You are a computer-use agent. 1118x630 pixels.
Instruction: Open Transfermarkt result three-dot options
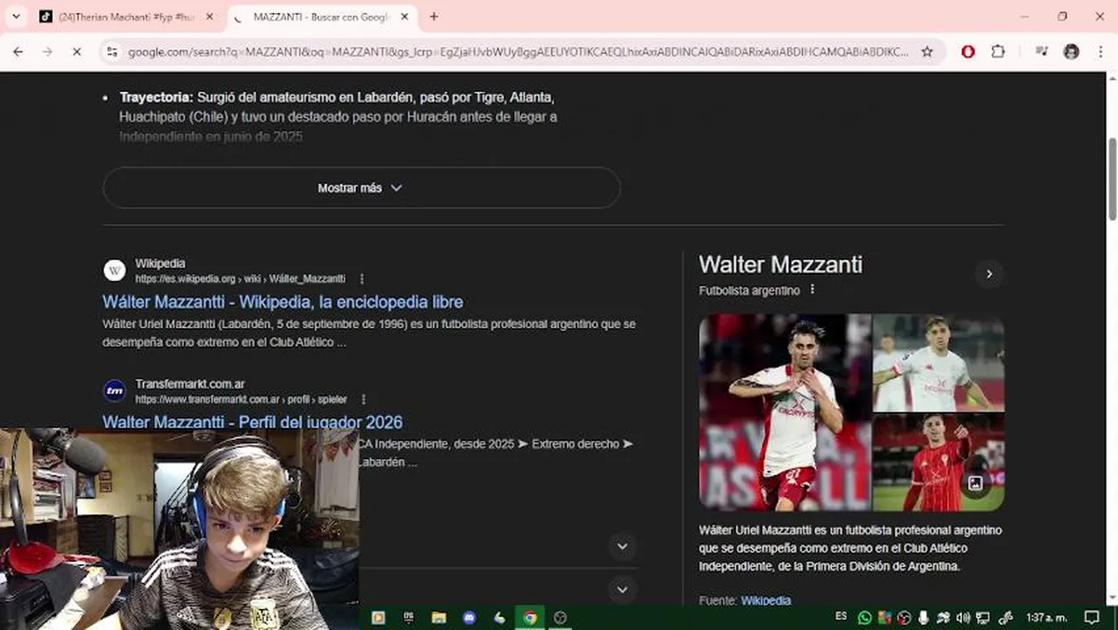pos(364,399)
